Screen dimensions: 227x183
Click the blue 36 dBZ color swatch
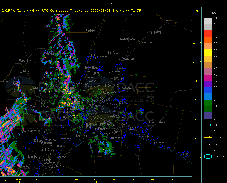pyautogui.click(x=208, y=90)
